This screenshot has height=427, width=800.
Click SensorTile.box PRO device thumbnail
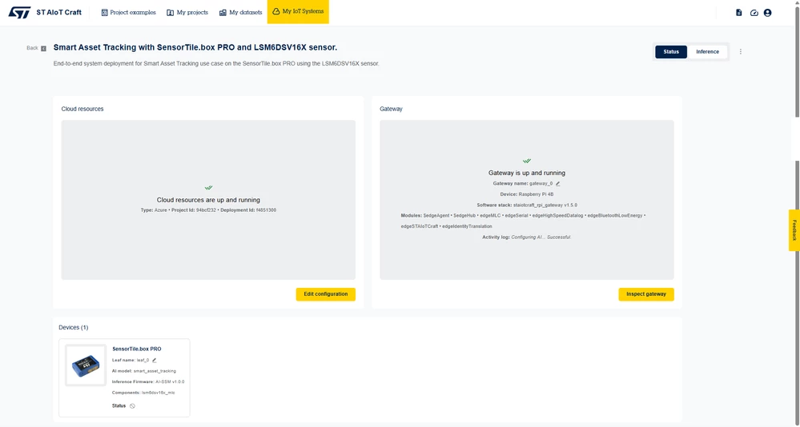(86, 365)
